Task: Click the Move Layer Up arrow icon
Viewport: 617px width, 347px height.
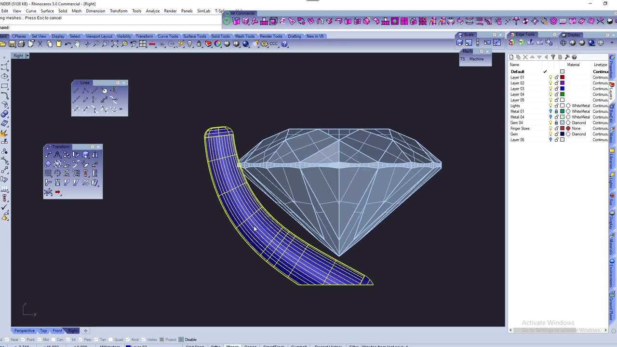Action: [x=532, y=57]
